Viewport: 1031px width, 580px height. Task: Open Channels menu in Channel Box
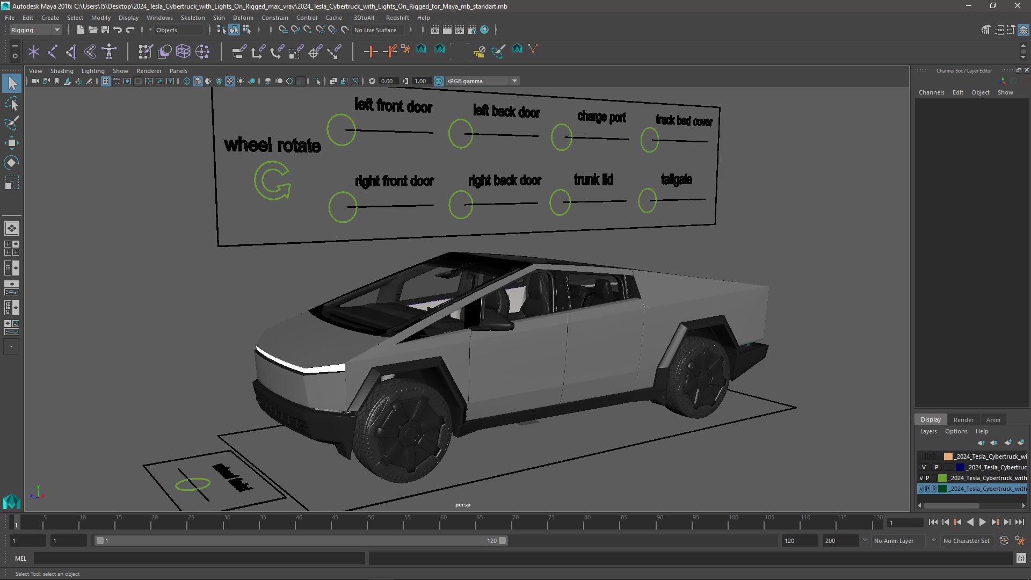[x=931, y=92]
